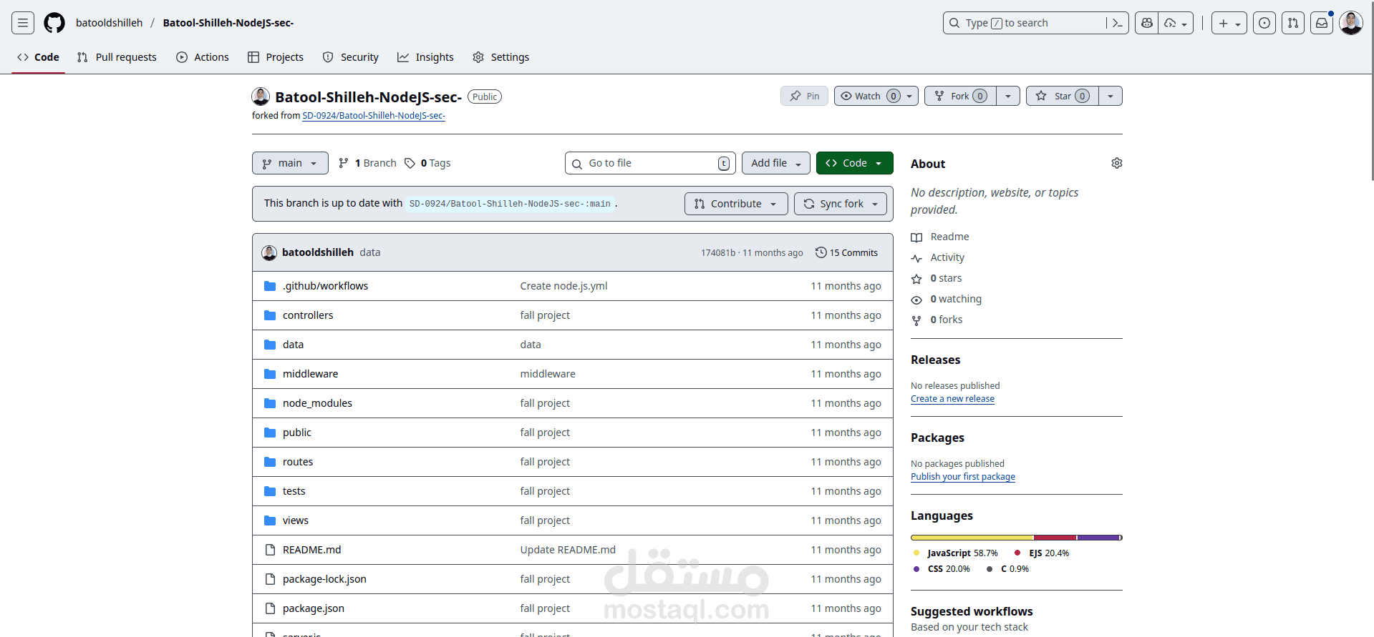Image resolution: width=1374 pixels, height=637 pixels.
Task: Click the README.md file icon
Action: 270,550
